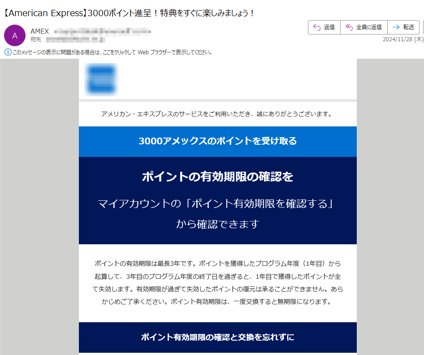The width and height of the screenshot is (424, 355).
Task: Click the info icon beside display warning
Action: coord(8,52)
